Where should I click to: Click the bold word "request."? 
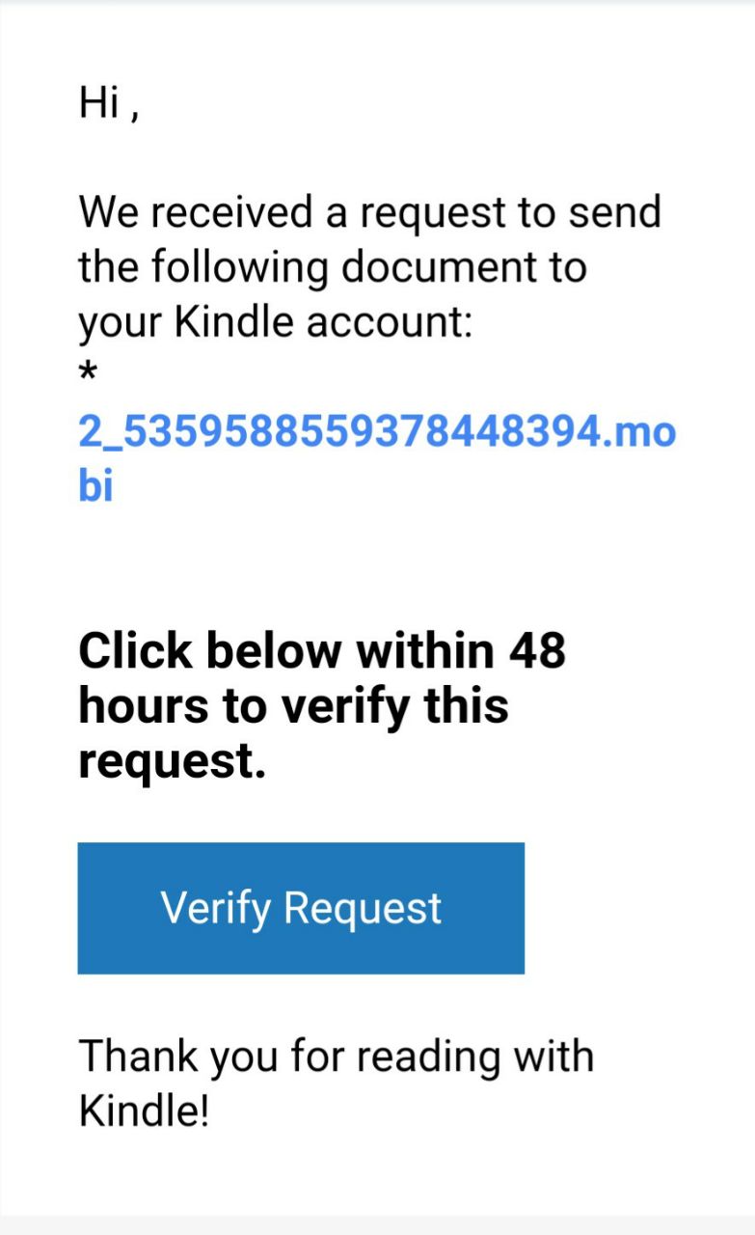[172, 762]
